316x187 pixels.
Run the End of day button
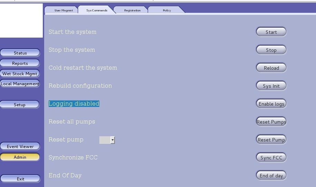271,176
